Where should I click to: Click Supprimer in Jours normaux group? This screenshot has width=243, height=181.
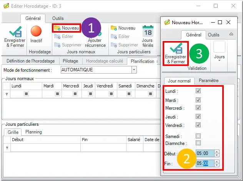[x=68, y=45]
